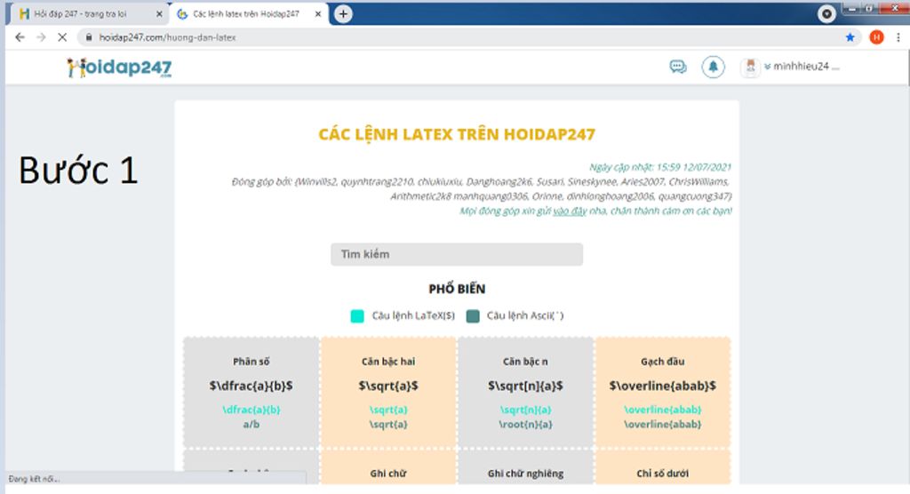Image resolution: width=910 pixels, height=494 pixels.
Task: Click the round extension icon in title bar
Action: (x=826, y=13)
